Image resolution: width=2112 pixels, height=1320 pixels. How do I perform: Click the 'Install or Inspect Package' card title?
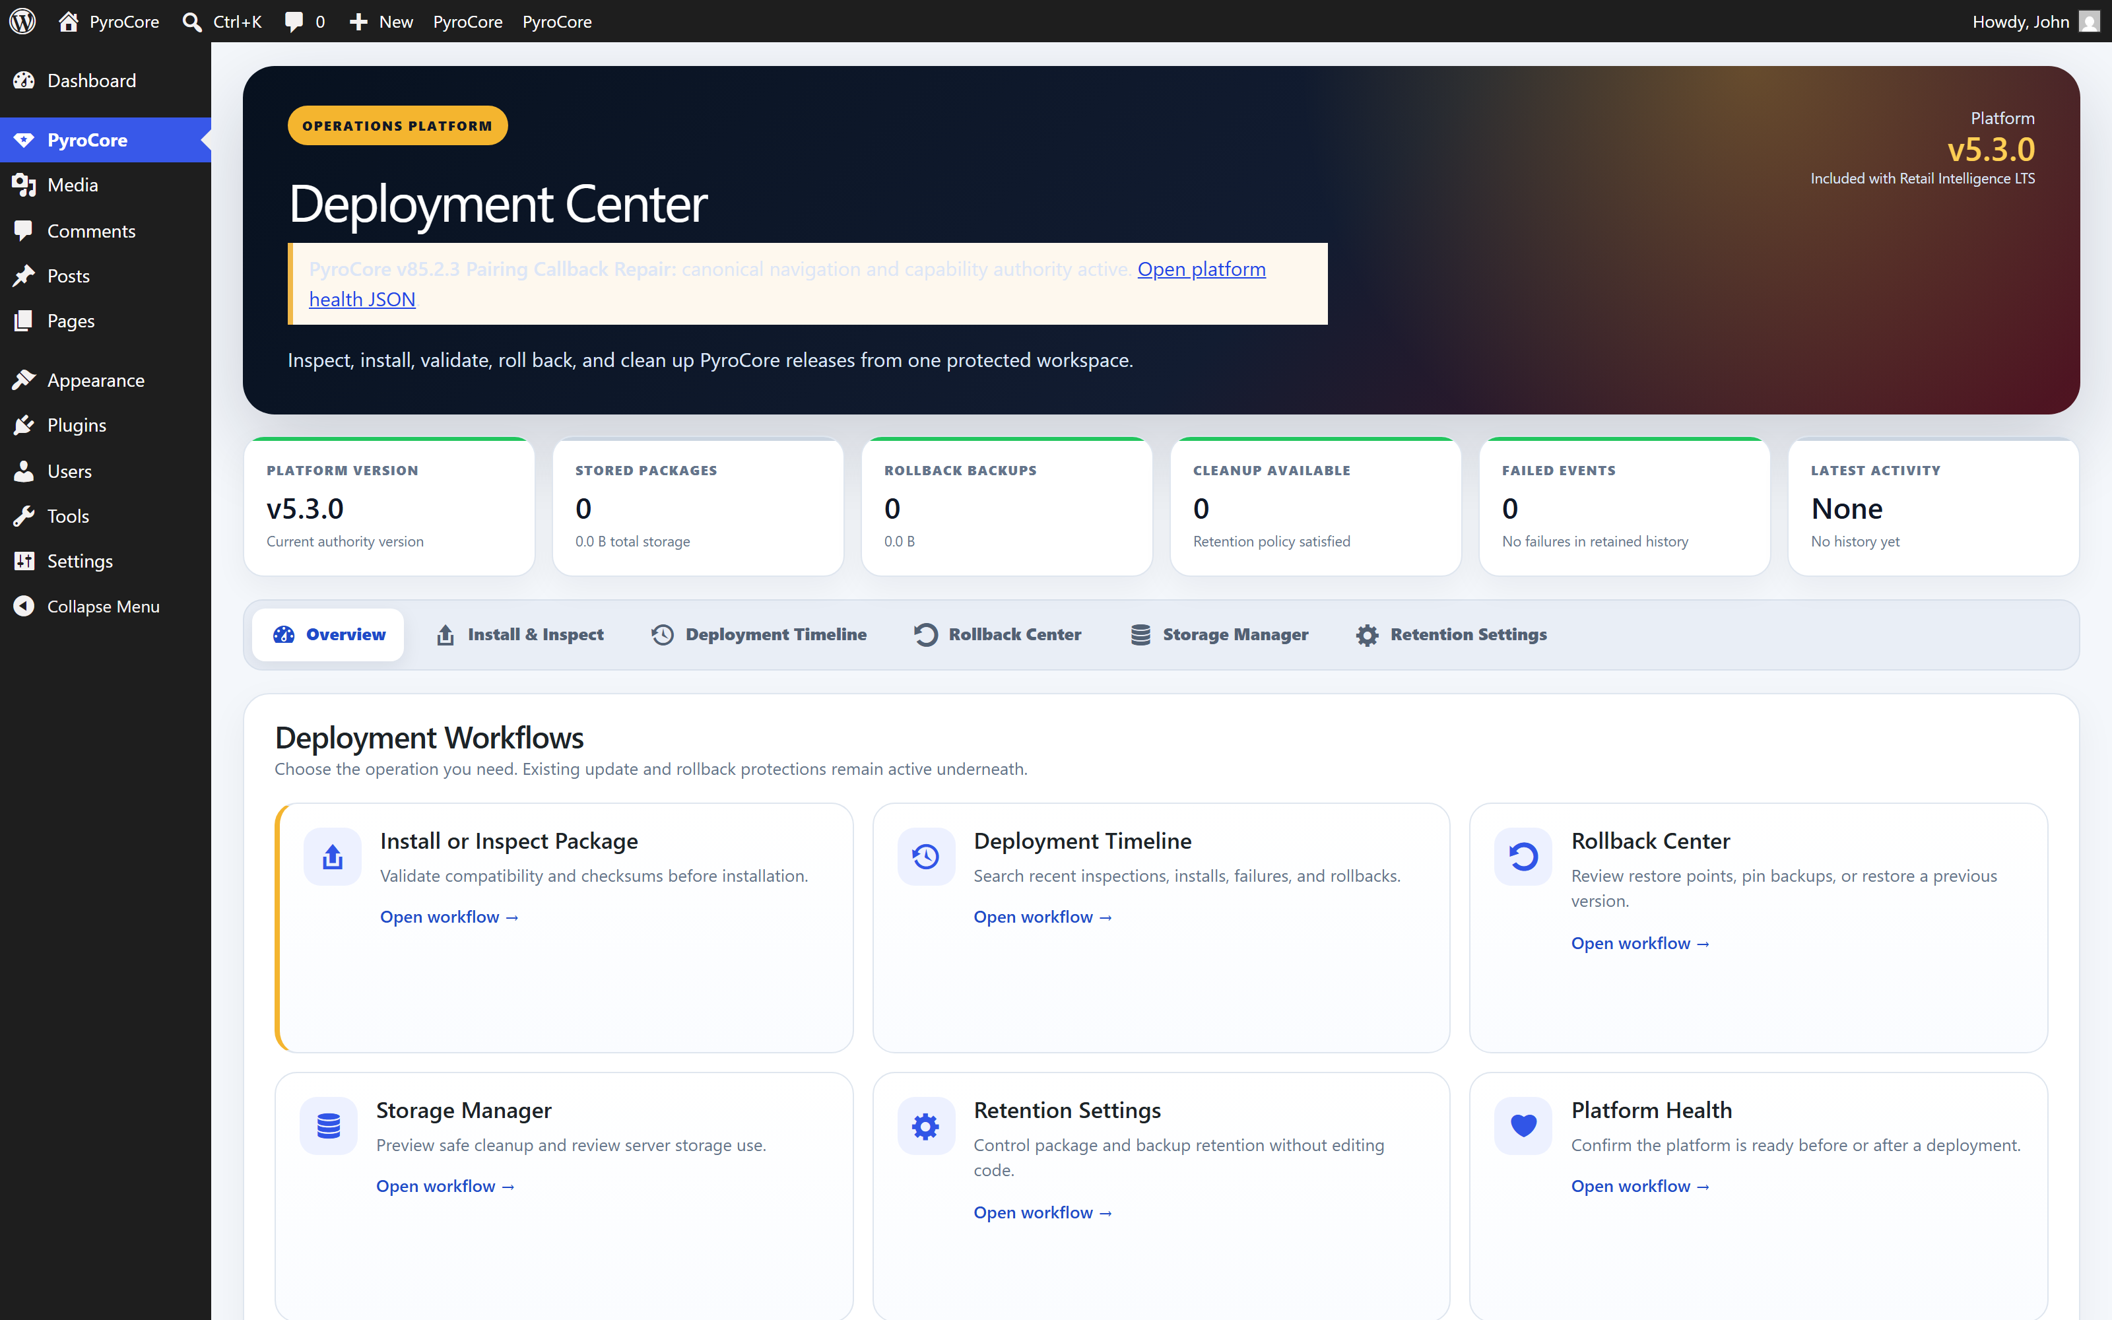tap(509, 841)
